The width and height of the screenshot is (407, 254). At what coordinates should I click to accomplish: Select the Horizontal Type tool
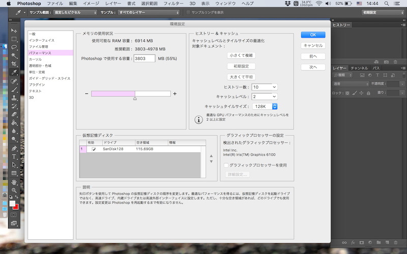click(14, 156)
